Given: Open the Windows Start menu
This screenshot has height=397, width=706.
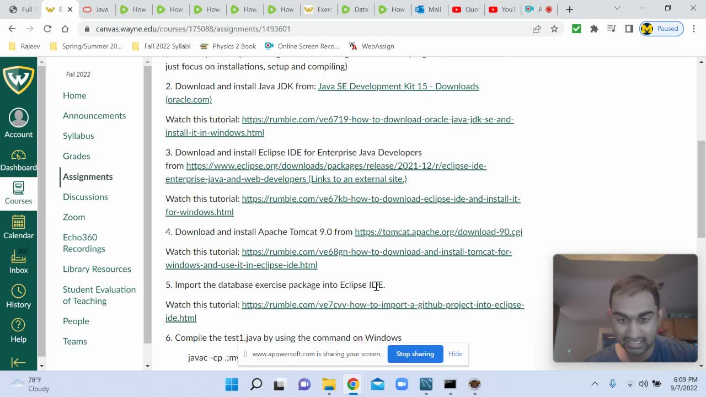Looking at the screenshot, I should (232, 384).
